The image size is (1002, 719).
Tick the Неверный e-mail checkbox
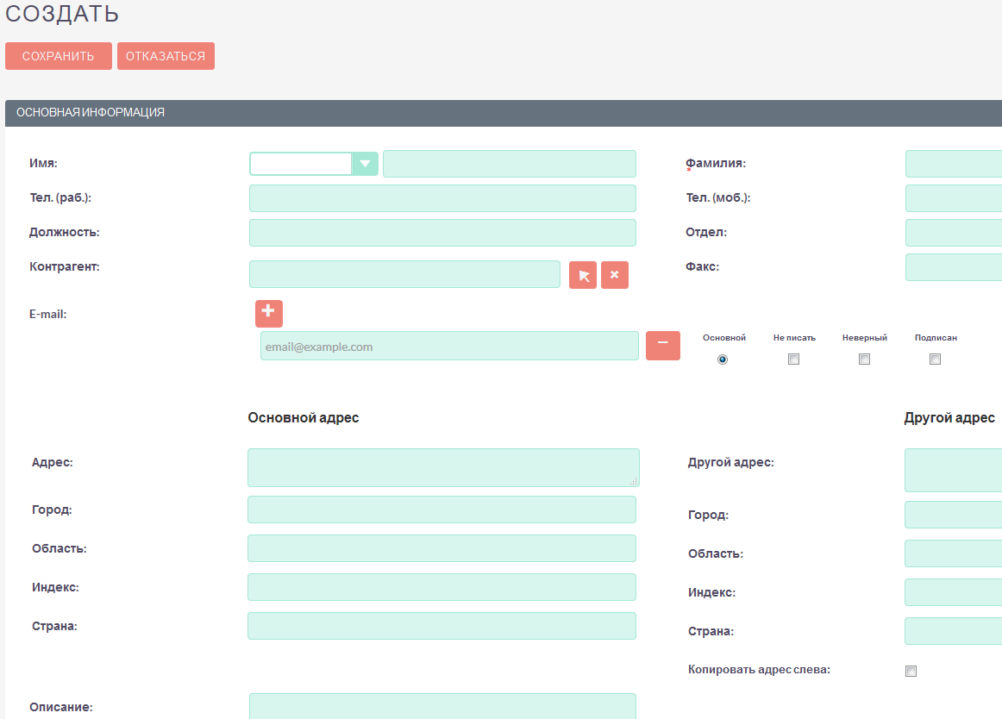coord(864,359)
